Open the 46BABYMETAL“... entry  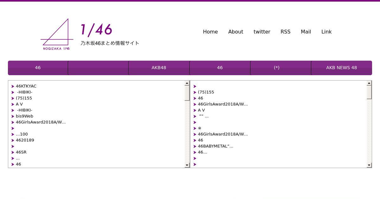216,146
